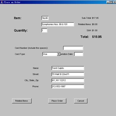Click the Card Number label

click(x=31, y=48)
